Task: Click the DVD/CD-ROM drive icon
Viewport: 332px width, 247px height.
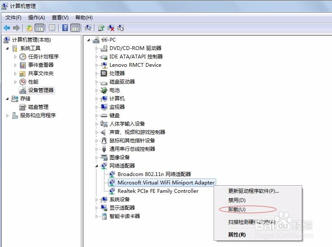Action: [104, 48]
